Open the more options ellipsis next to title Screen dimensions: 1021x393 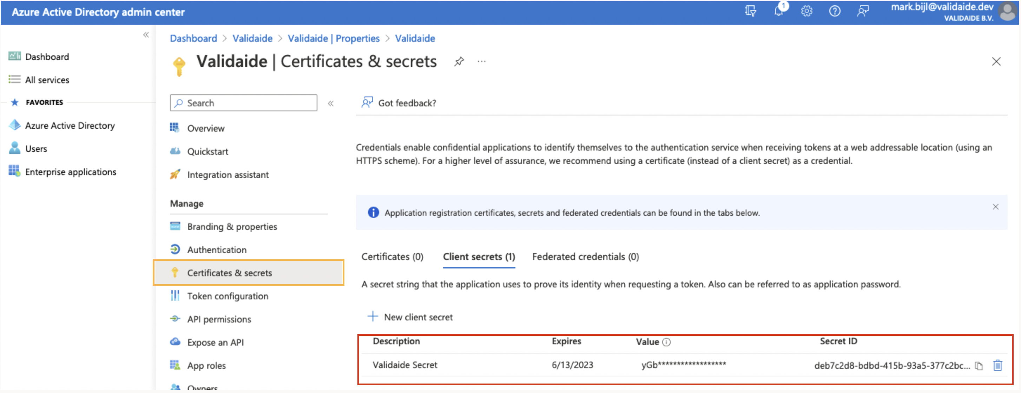point(482,61)
